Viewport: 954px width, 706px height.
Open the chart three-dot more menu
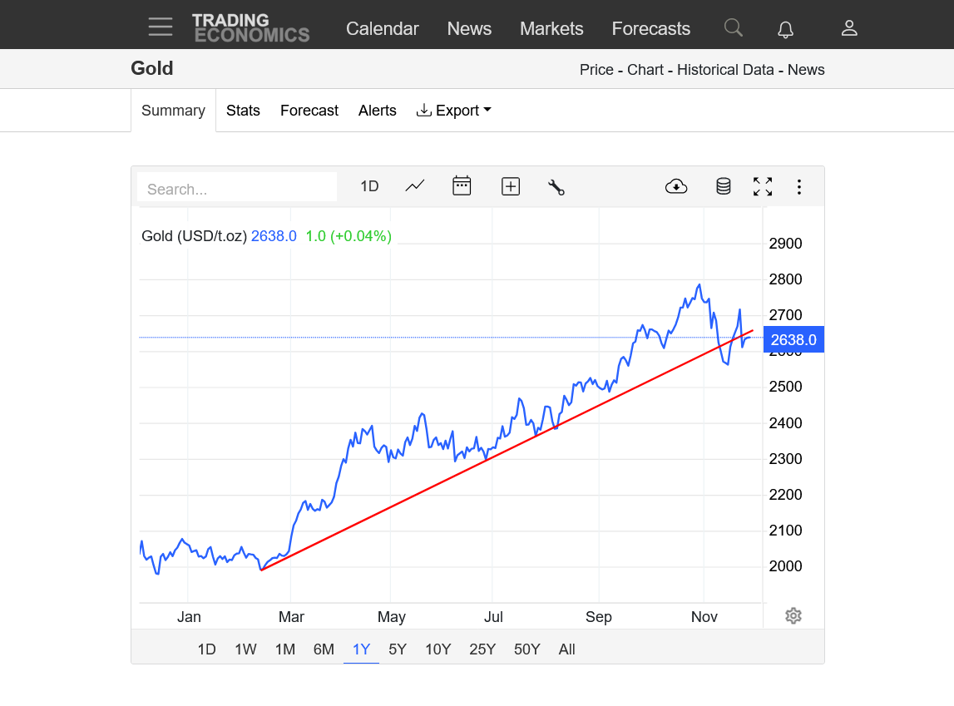(x=799, y=186)
